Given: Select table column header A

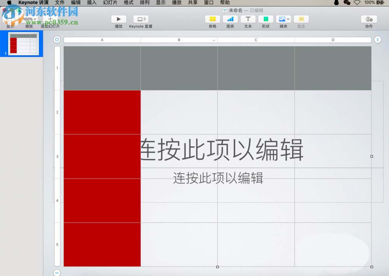Looking at the screenshot, I should click(102, 39).
